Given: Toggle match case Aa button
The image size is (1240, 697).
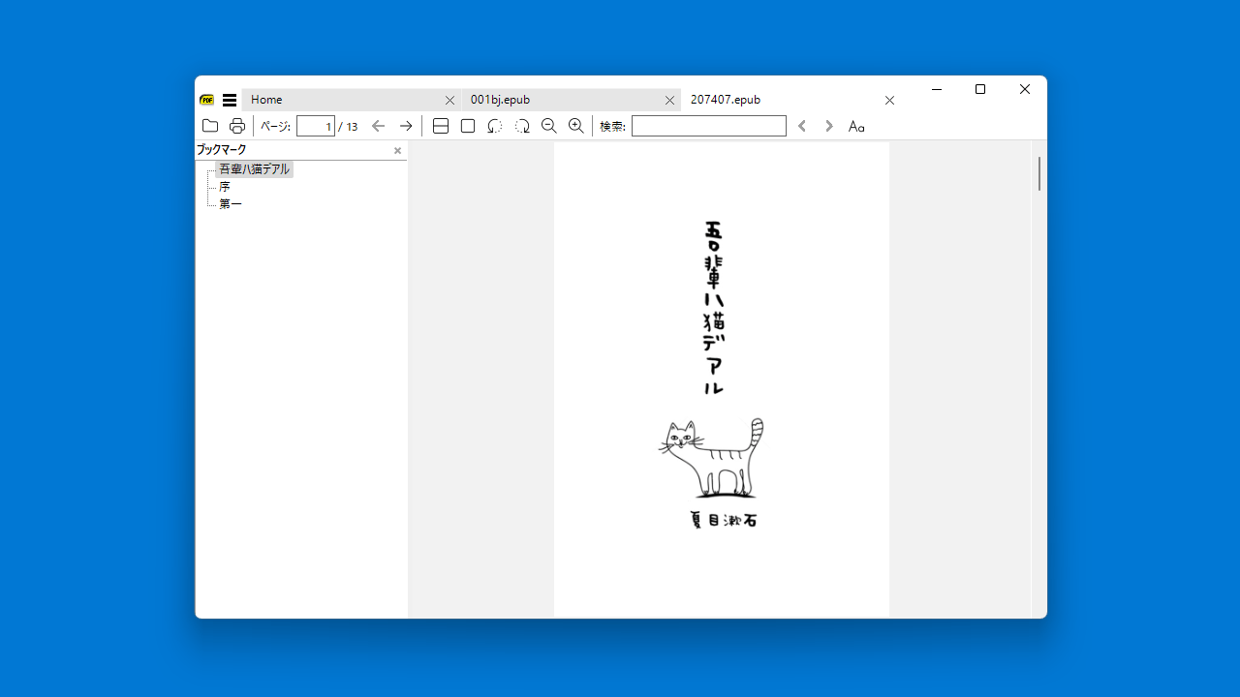Looking at the screenshot, I should click(856, 126).
